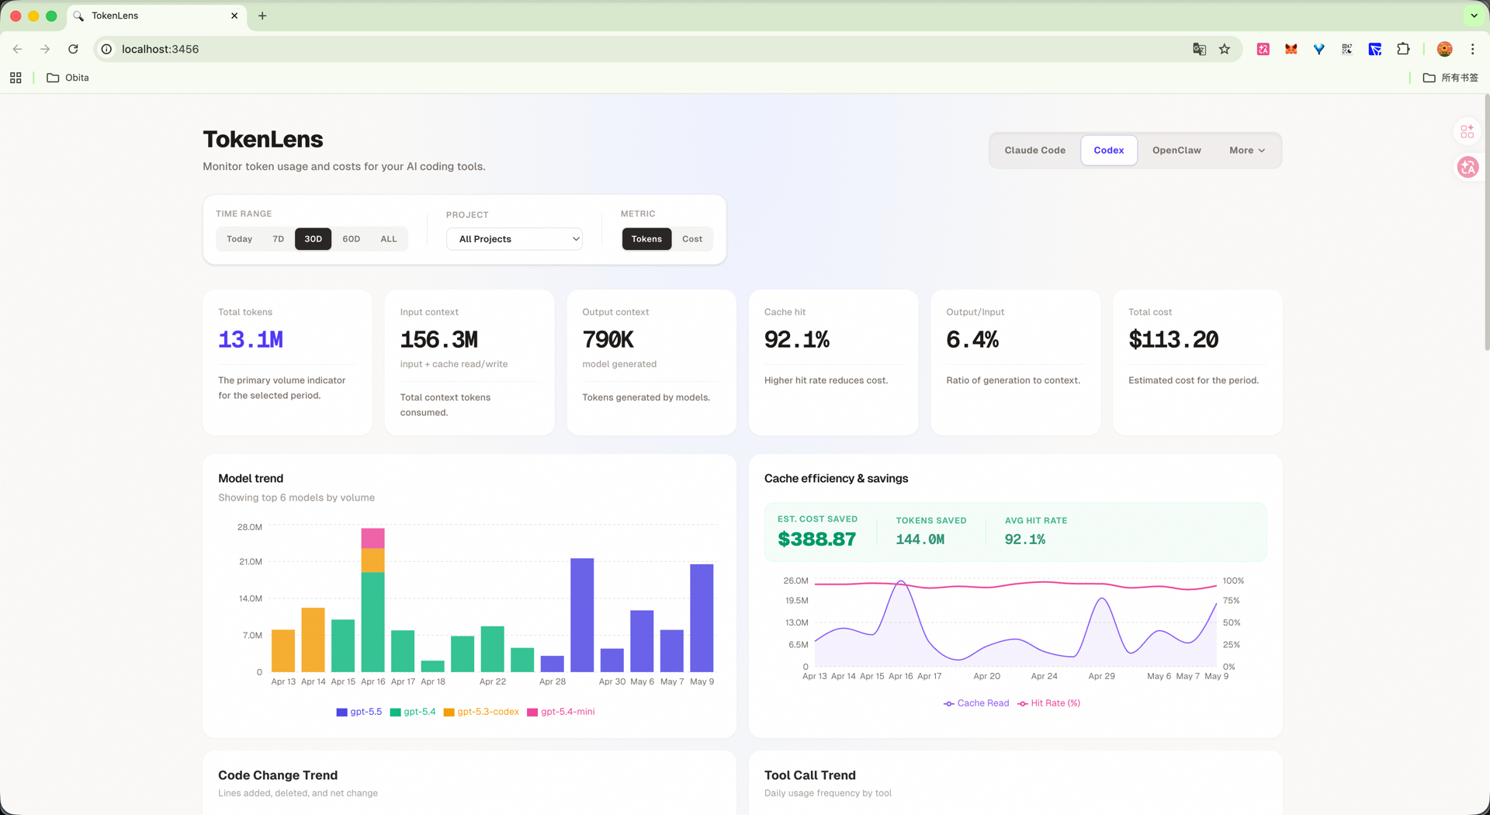
Task: Expand the More tools menu
Action: [1246, 151]
